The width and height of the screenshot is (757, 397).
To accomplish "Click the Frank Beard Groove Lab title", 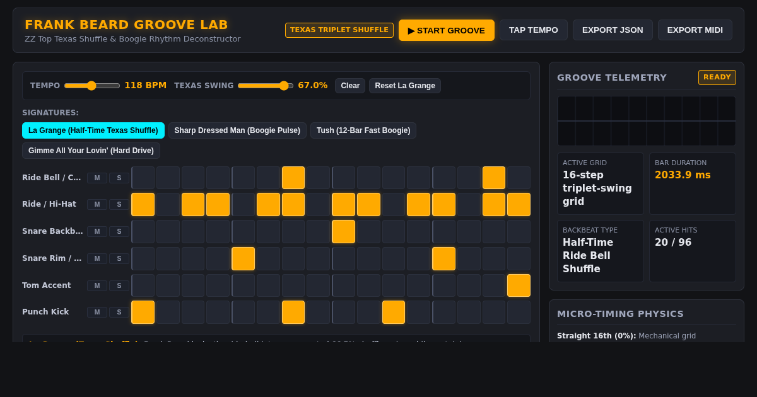I will tap(126, 25).
